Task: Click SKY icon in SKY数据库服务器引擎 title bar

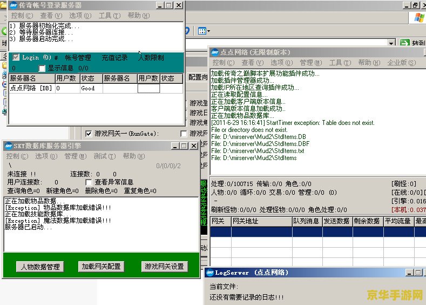Action: [9, 146]
